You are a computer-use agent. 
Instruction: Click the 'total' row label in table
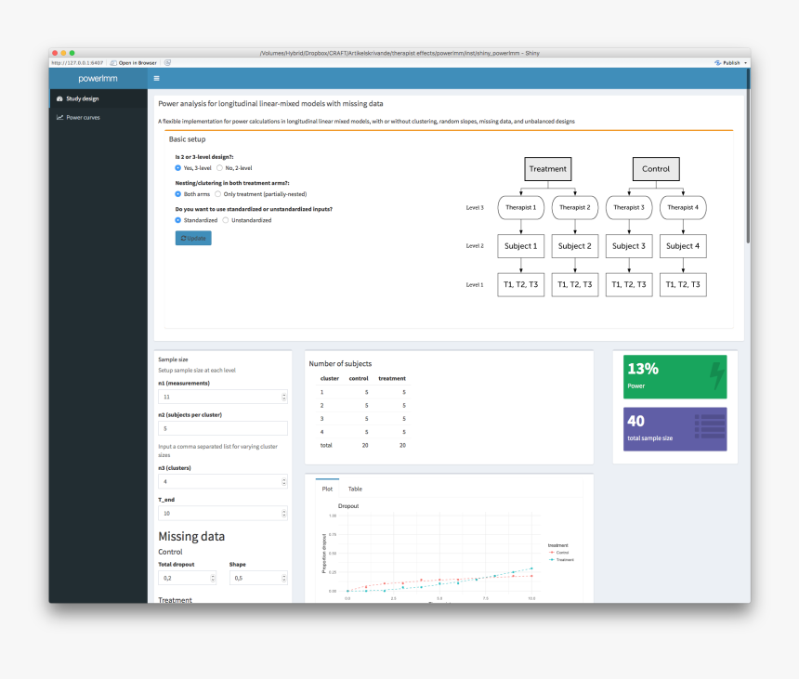(x=326, y=445)
